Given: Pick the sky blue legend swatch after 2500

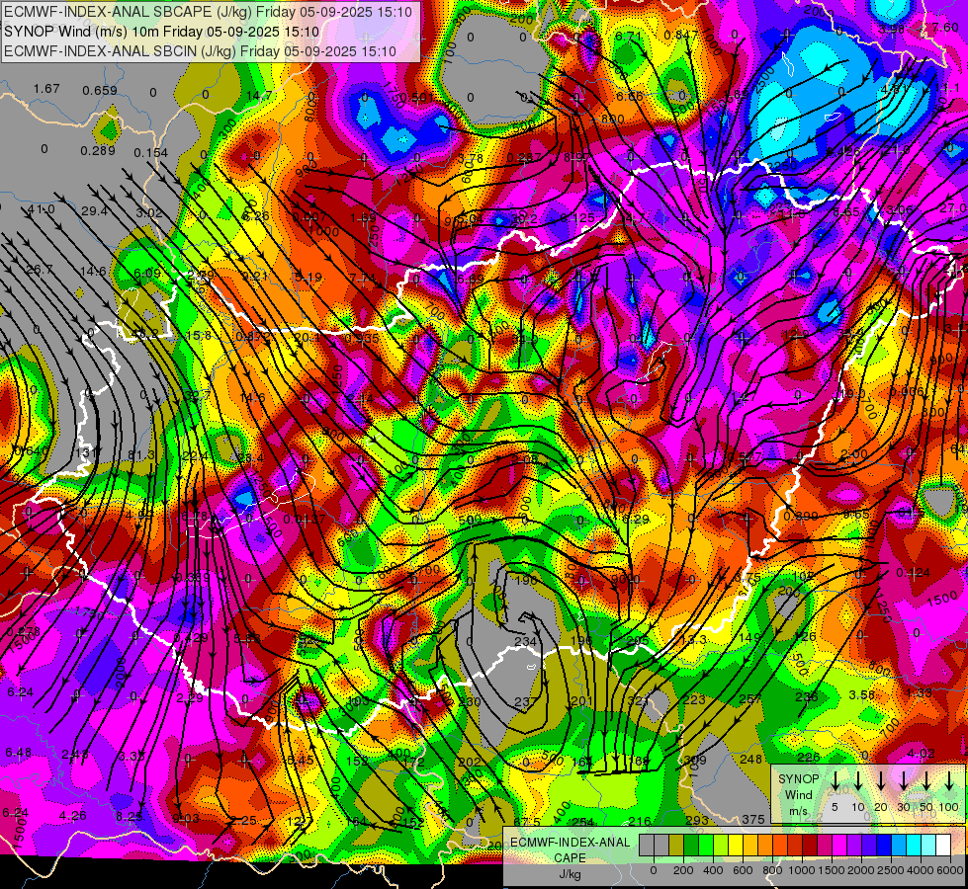Looking at the screenshot, I should (x=899, y=845).
